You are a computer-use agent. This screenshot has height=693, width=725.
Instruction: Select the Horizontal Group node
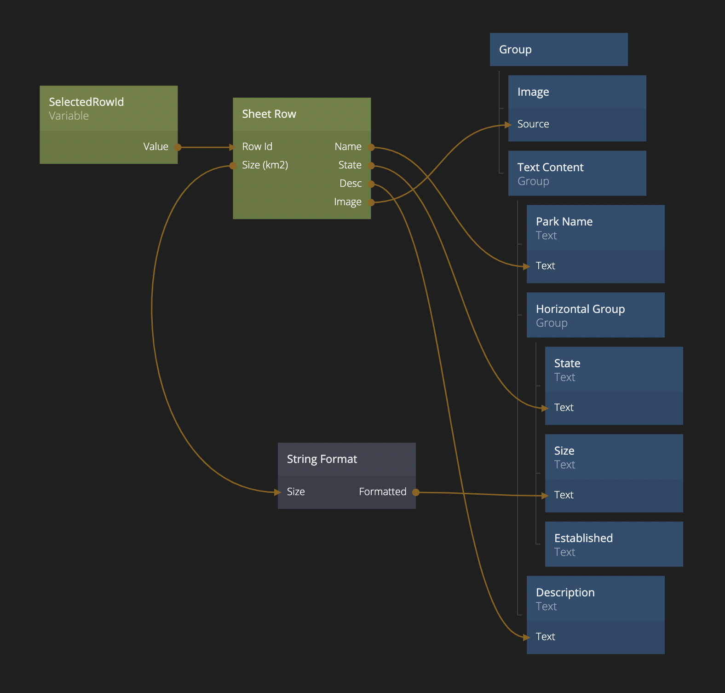click(x=595, y=315)
